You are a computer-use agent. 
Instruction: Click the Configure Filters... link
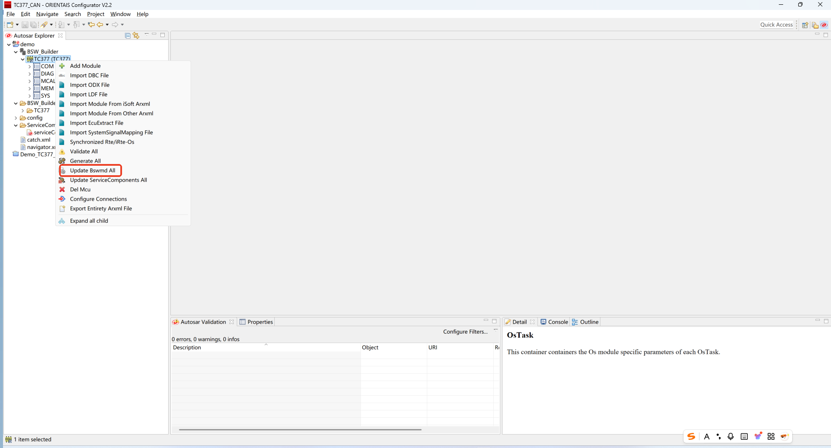tap(465, 331)
